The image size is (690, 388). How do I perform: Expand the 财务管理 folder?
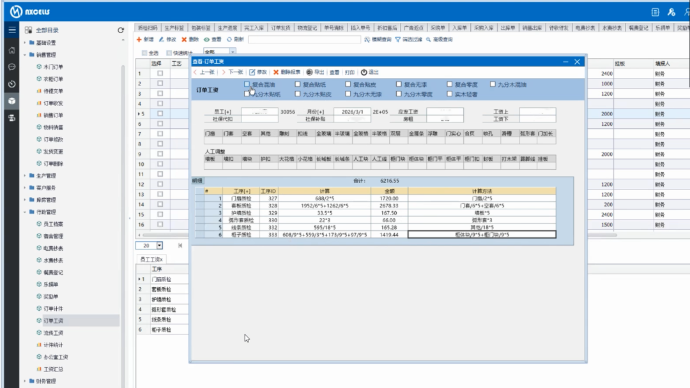tap(25, 381)
